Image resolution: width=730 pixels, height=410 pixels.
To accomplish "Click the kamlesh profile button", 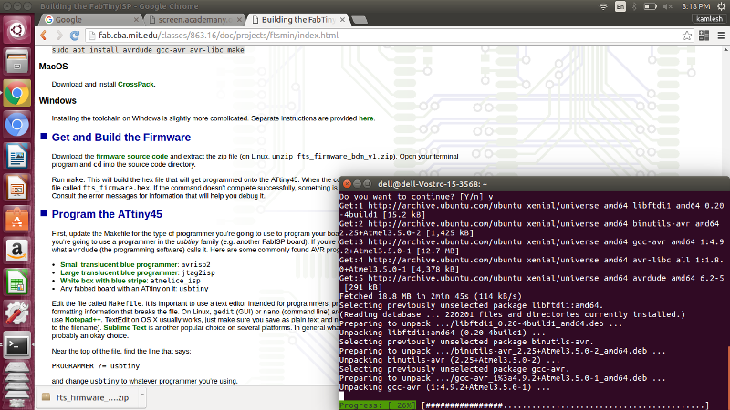I will click(x=709, y=19).
